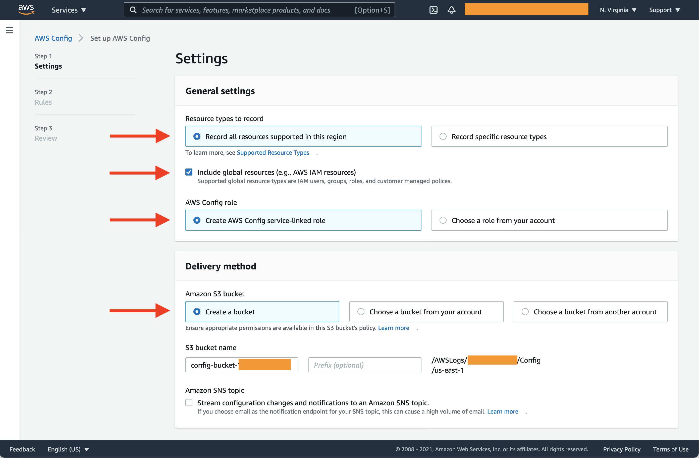The image size is (699, 458).
Task: Click the AWS Config breadcrumb link
Action: click(x=53, y=38)
